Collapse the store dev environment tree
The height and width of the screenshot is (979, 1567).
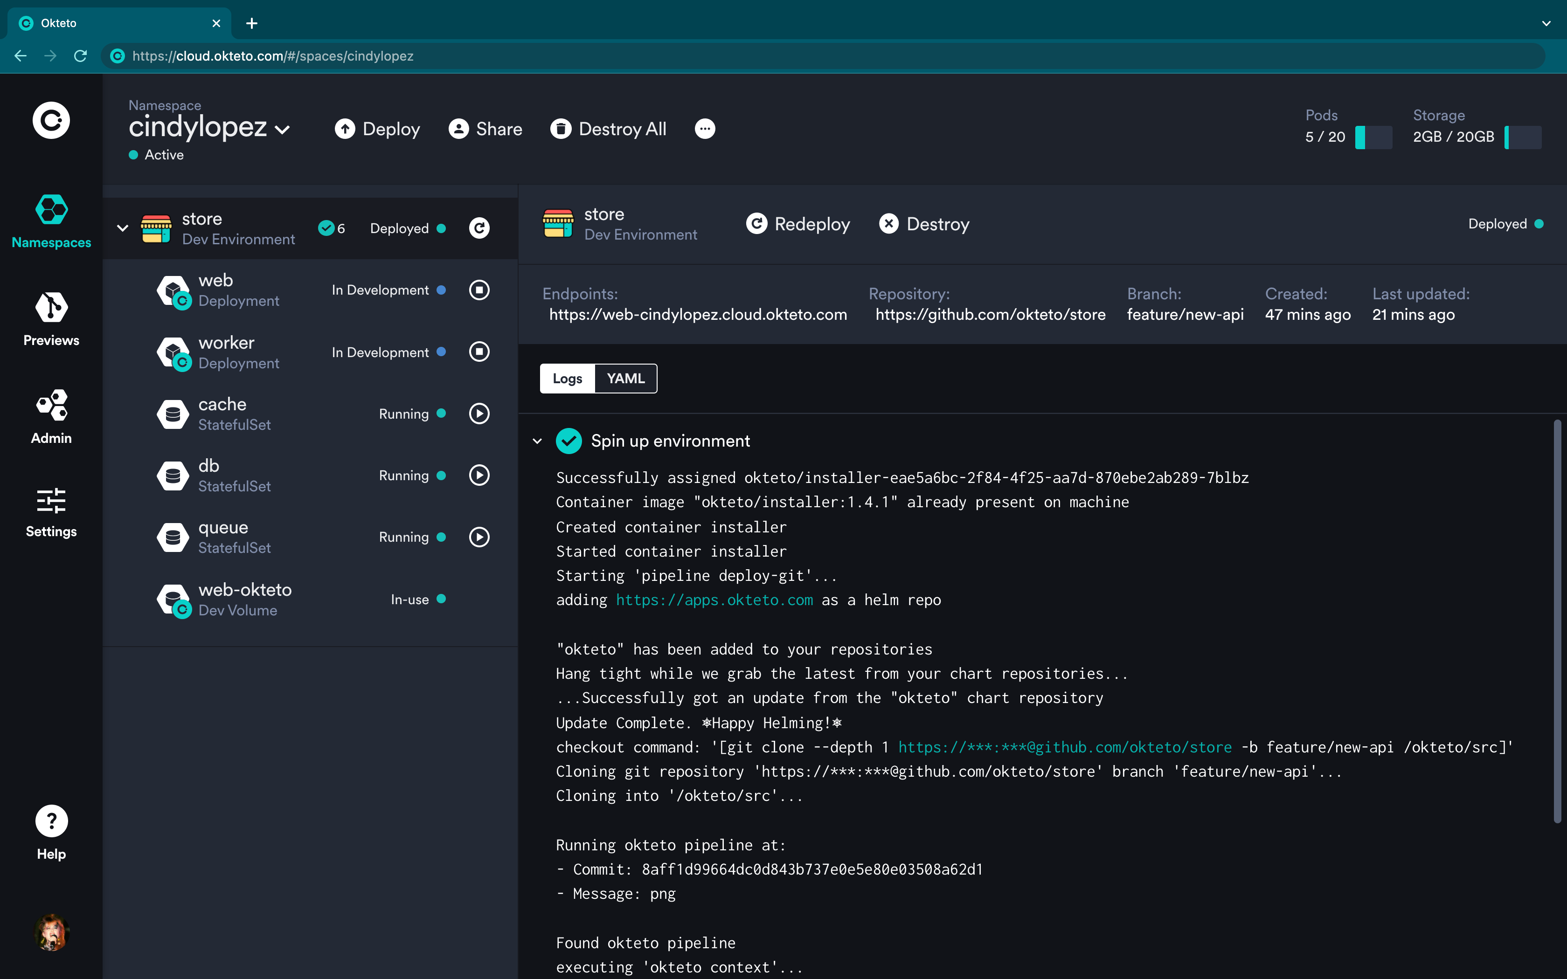click(122, 228)
